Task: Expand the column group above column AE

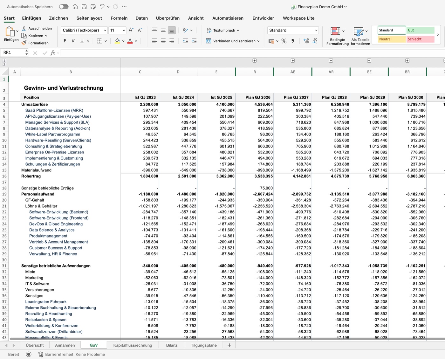Action: 293,60
